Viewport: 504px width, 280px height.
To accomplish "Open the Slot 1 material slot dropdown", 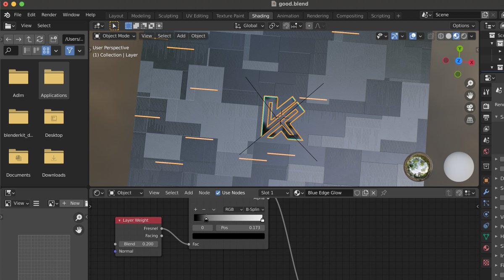I will (275, 193).
